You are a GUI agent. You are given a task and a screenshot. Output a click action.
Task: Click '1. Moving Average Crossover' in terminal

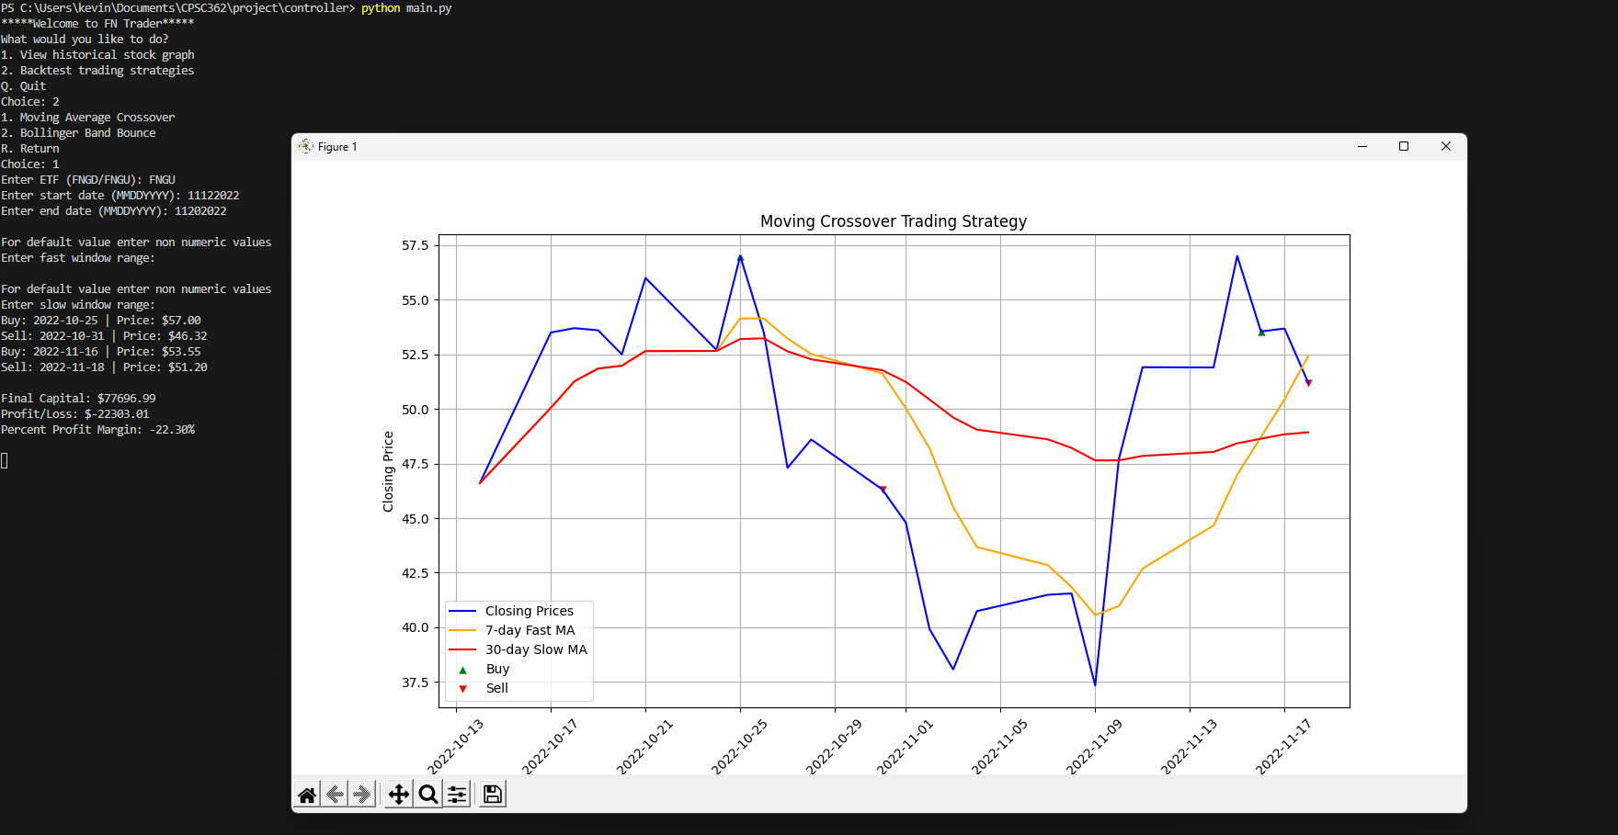click(x=88, y=118)
